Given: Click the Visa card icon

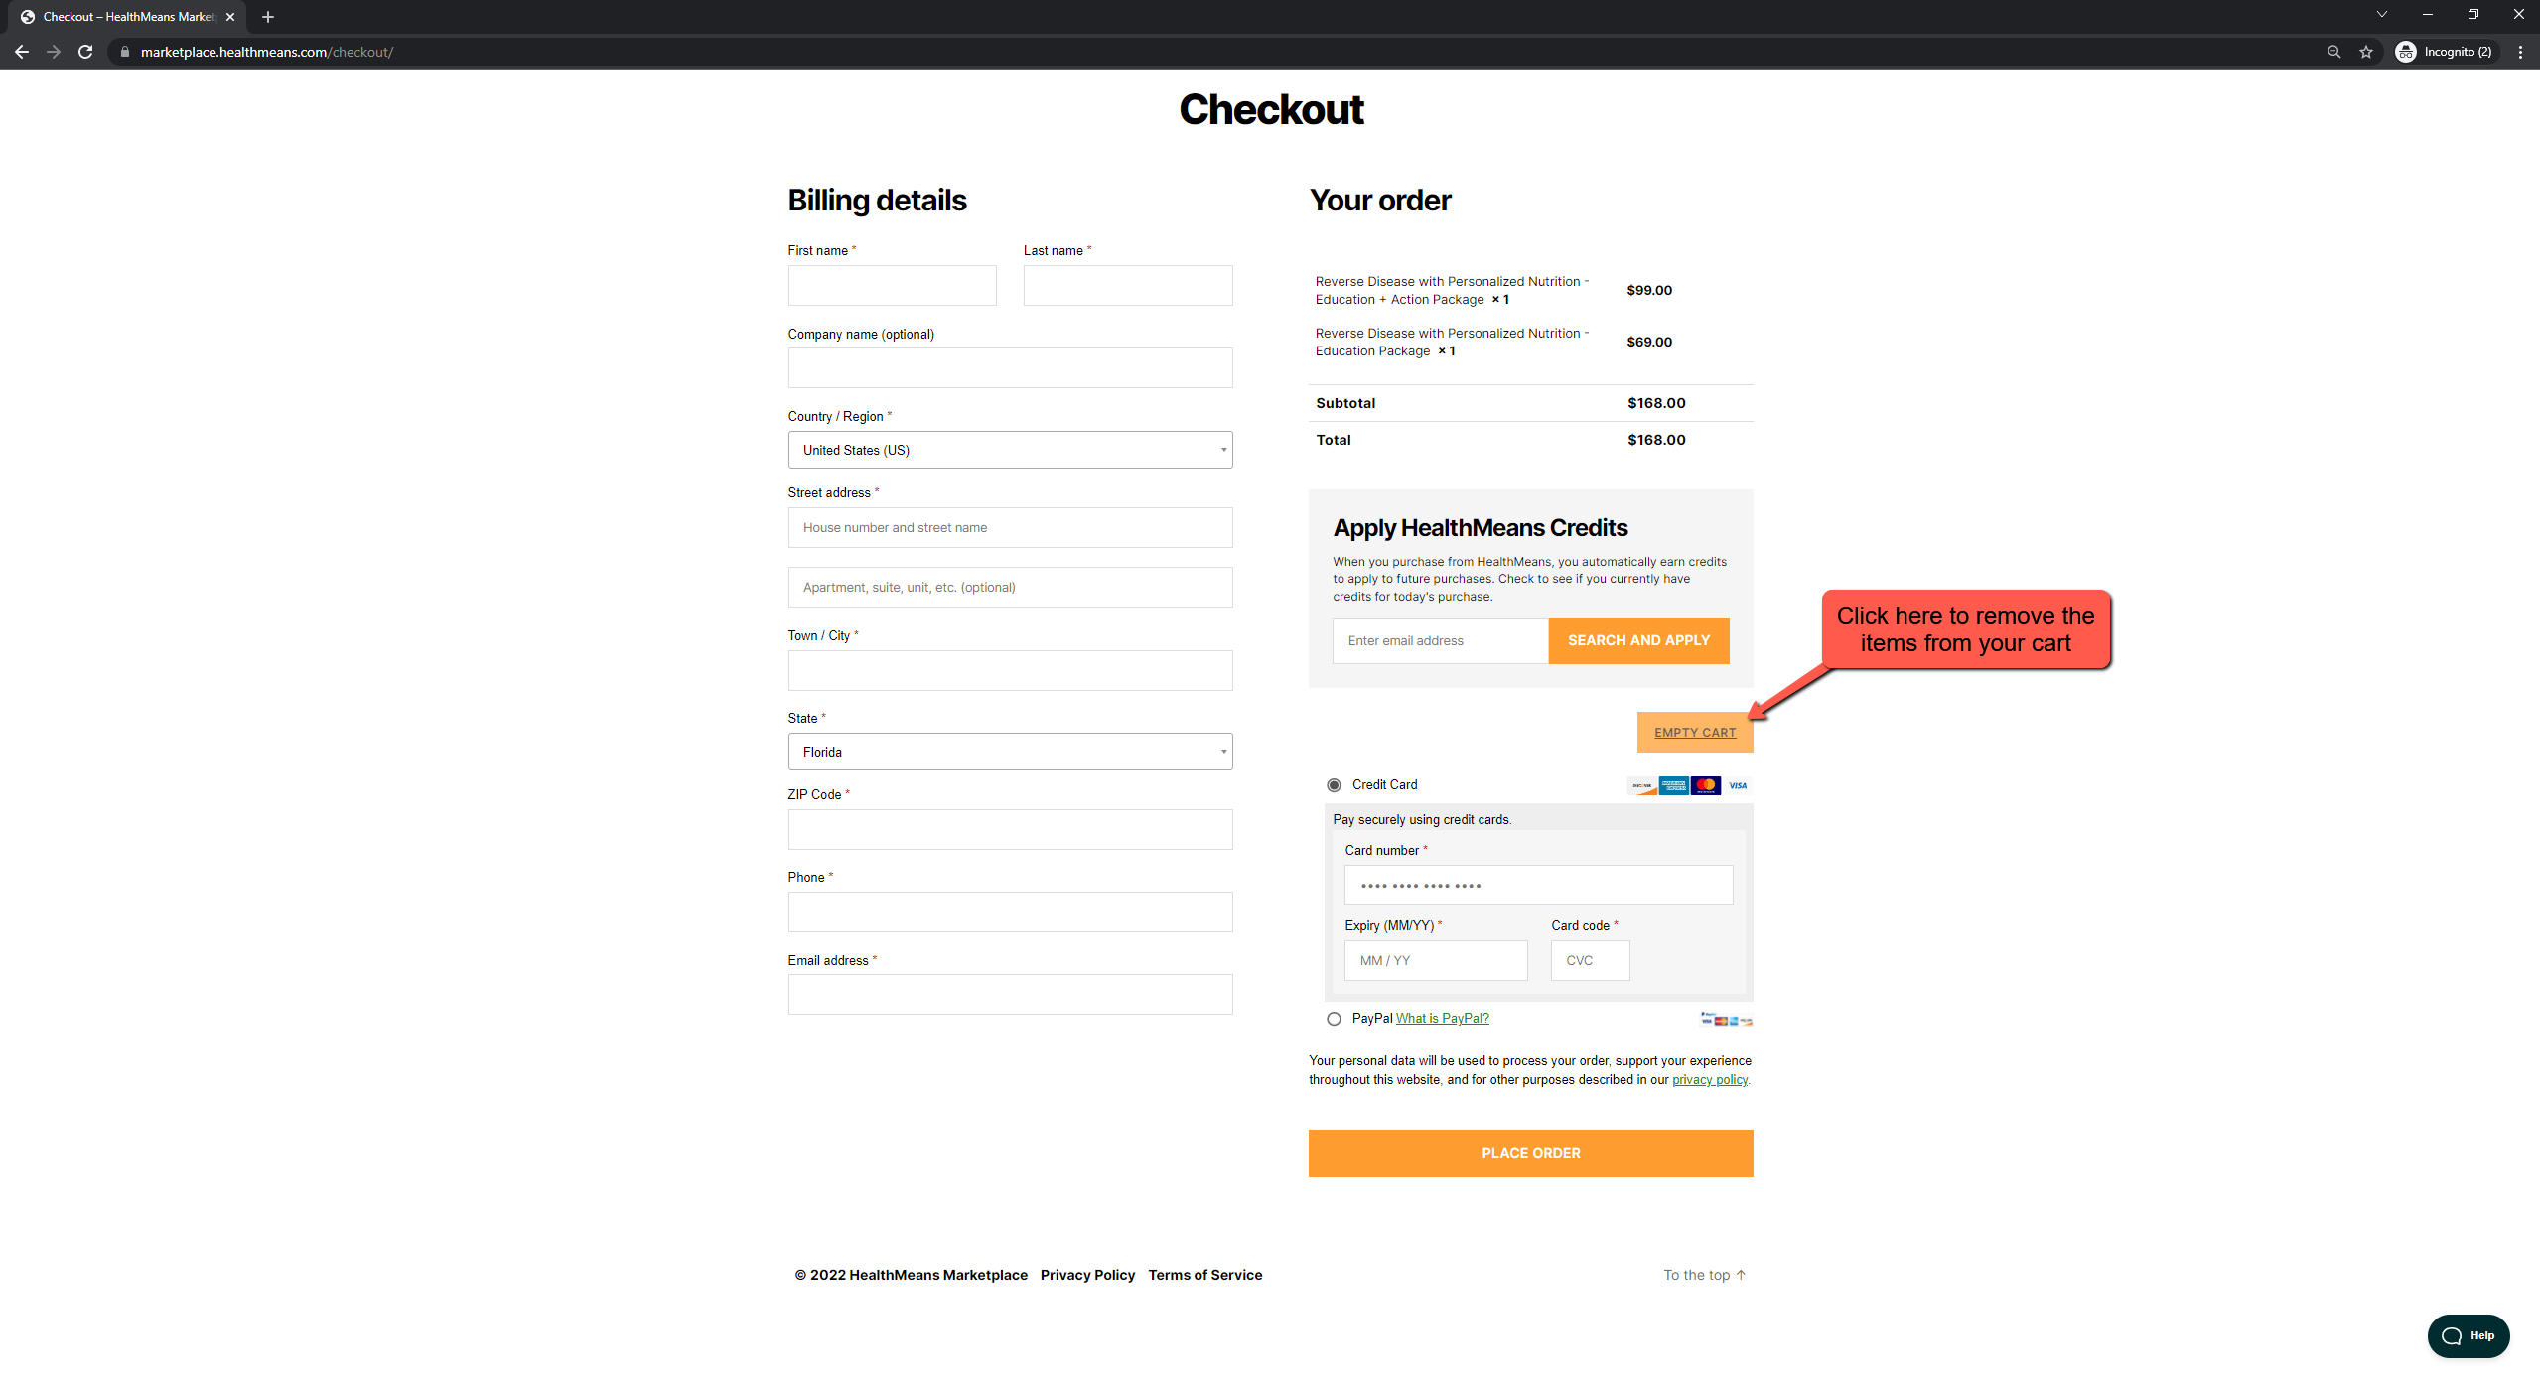Looking at the screenshot, I should 1737,785.
